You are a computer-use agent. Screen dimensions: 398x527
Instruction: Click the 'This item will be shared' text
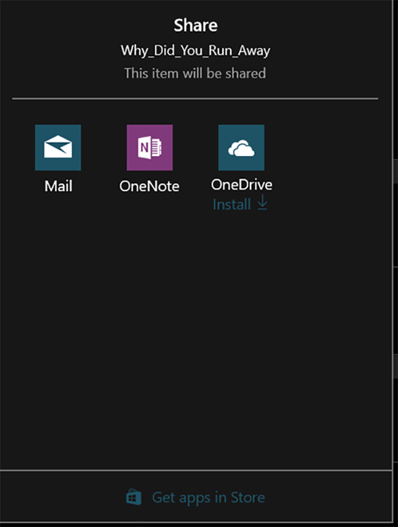(195, 73)
